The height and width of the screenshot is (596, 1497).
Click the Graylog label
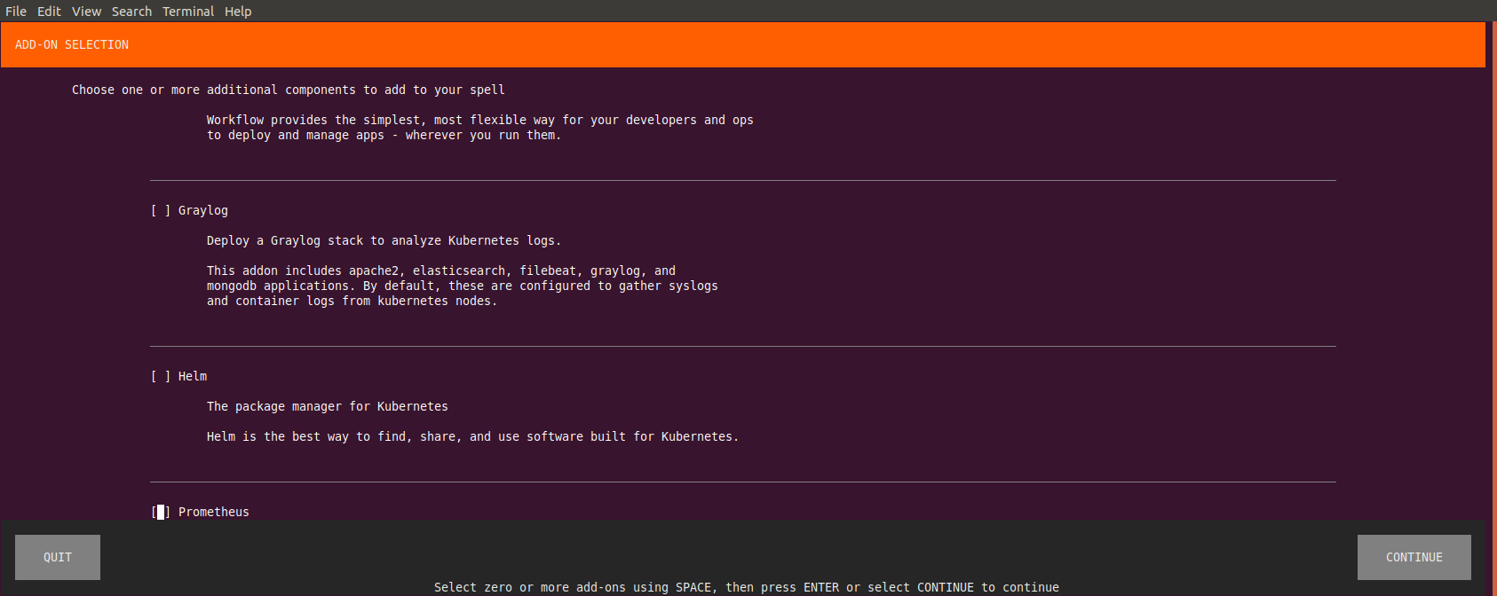click(x=203, y=210)
